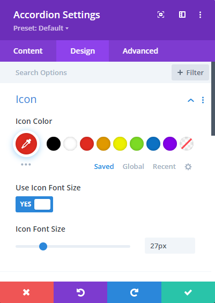Open the Preset: Default dropdown
215x303 pixels.
click(41, 28)
